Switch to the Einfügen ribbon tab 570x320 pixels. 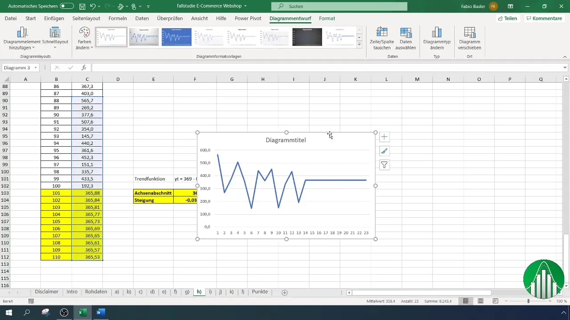(x=54, y=19)
